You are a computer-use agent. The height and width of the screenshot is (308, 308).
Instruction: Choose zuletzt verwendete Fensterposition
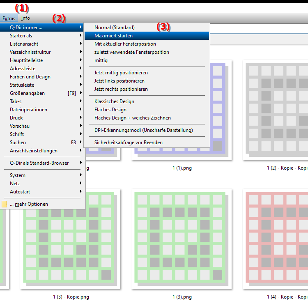[147, 52]
